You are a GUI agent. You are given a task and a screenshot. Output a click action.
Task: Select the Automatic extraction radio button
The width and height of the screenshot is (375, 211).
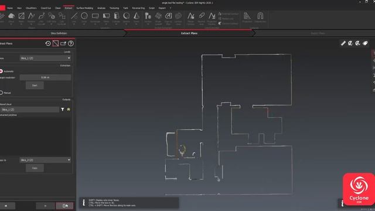1,72
